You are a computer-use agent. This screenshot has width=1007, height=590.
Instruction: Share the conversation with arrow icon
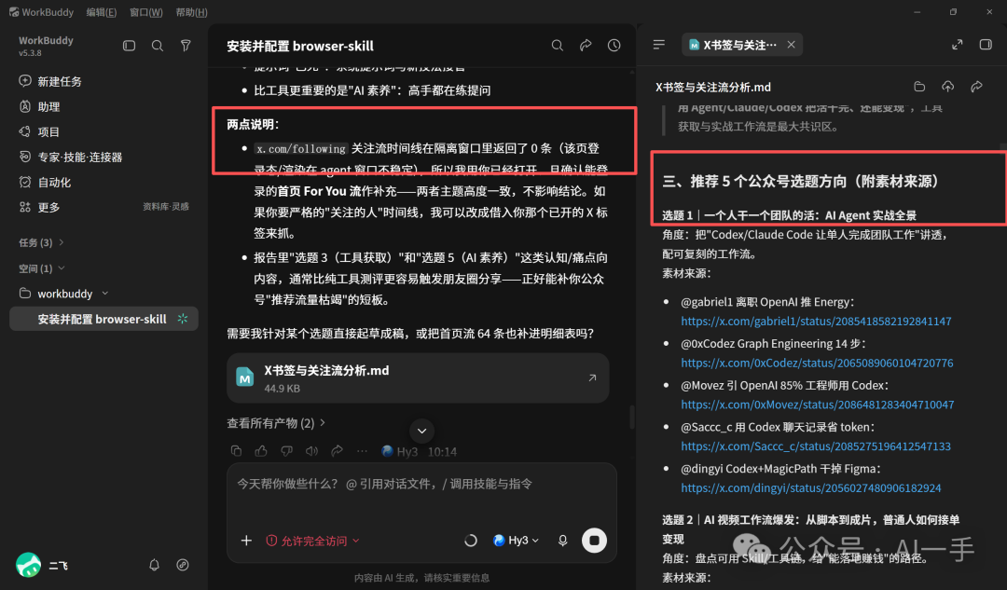(586, 46)
